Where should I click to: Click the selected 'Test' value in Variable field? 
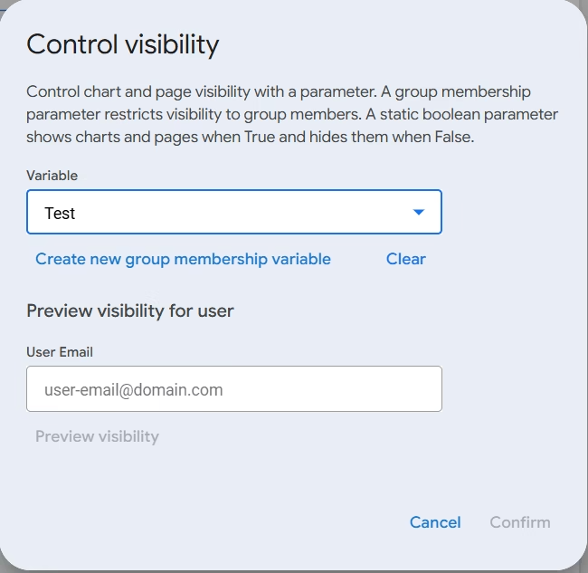[x=61, y=214]
